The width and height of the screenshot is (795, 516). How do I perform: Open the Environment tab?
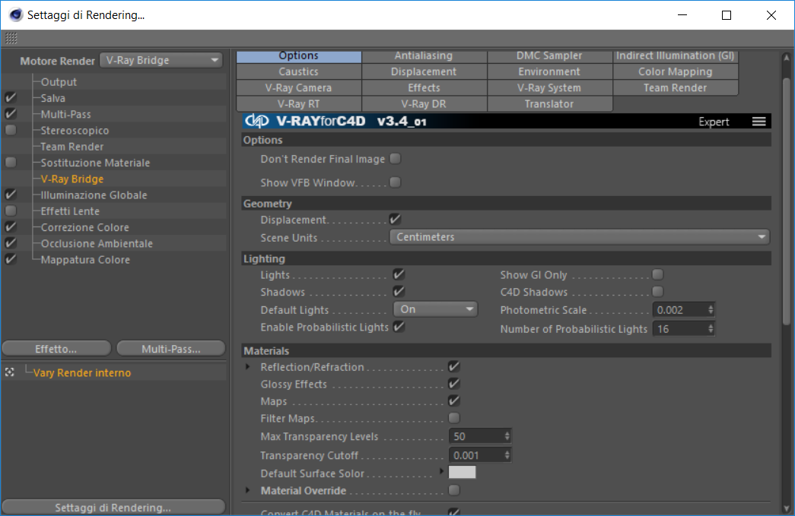coord(549,71)
